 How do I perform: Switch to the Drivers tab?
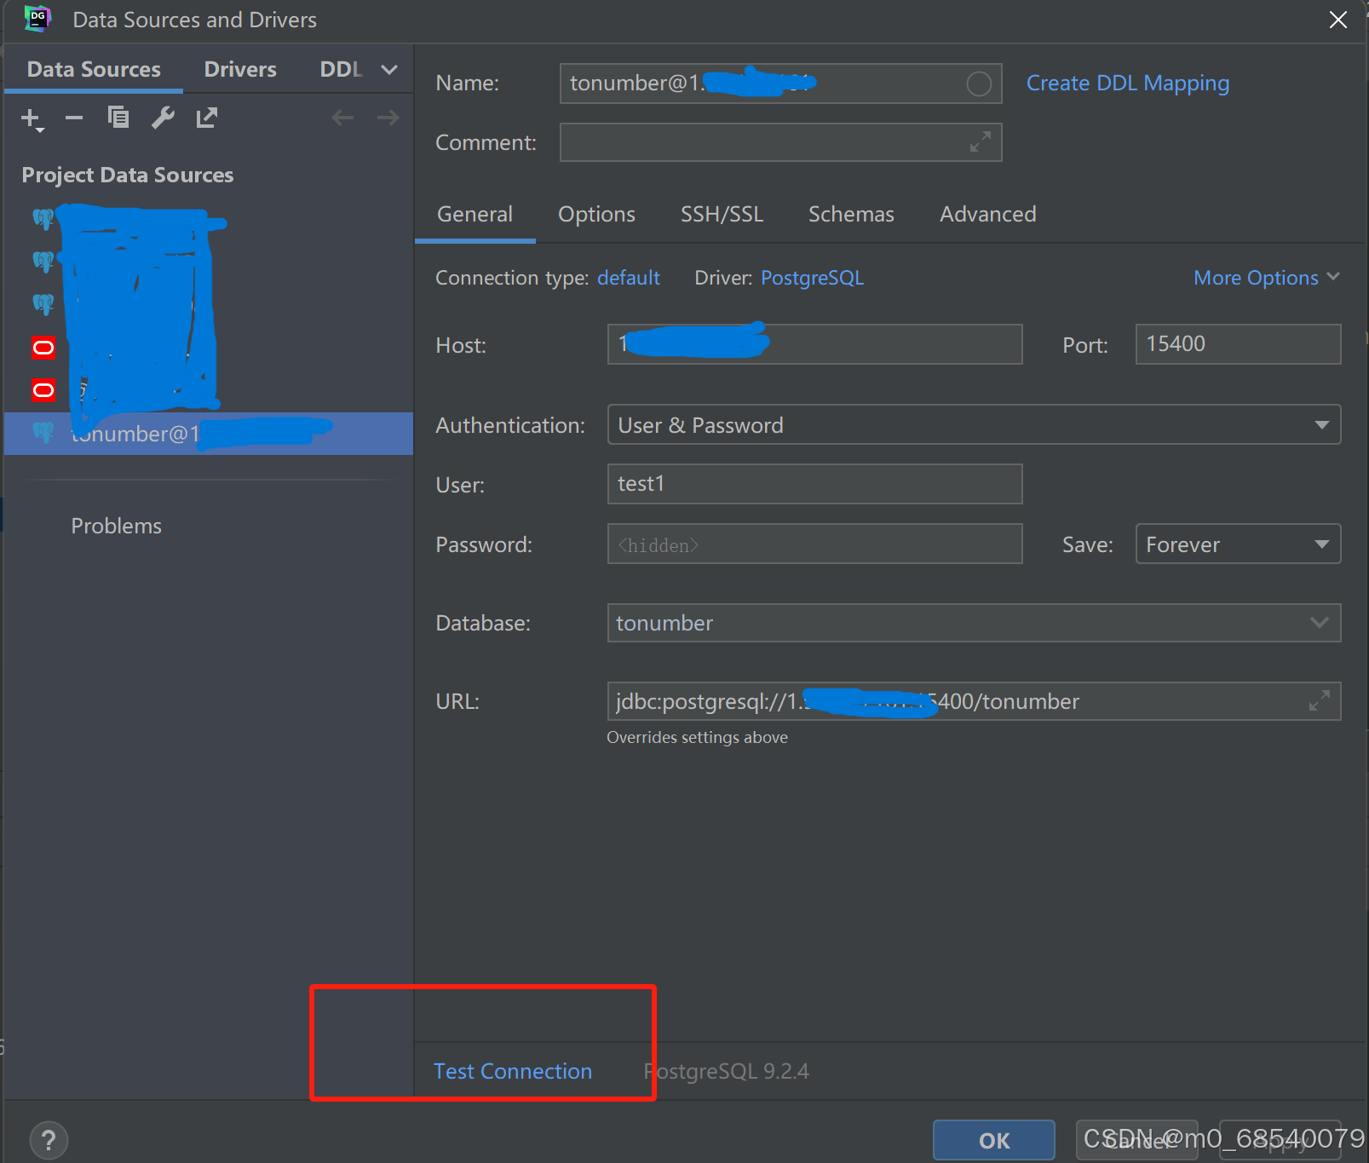click(240, 69)
